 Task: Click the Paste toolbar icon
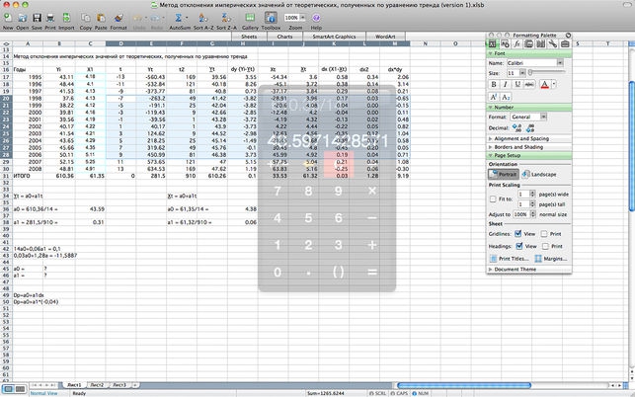[101, 18]
